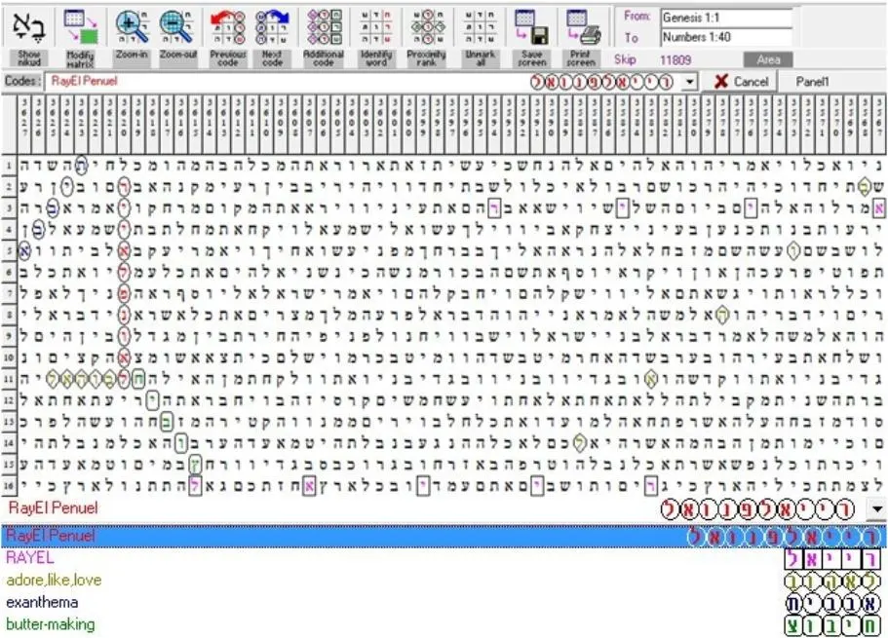The height and width of the screenshot is (638, 888).
Task: Click row header 1 in matrix
Action: point(9,166)
